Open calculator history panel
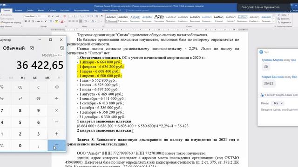 click(x=62, y=48)
